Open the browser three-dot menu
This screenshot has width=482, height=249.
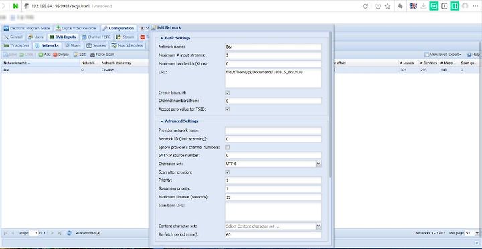(x=475, y=6)
